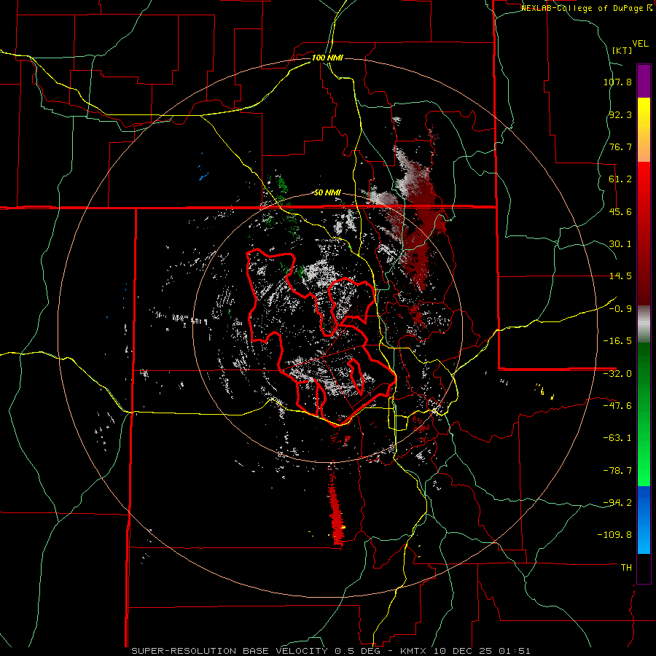This screenshot has height=656, width=656.
Task: Select the 30.1 legend value
Action: pyautogui.click(x=620, y=244)
